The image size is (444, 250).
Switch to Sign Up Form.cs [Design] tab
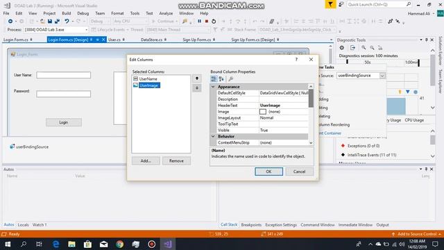(x=253, y=40)
